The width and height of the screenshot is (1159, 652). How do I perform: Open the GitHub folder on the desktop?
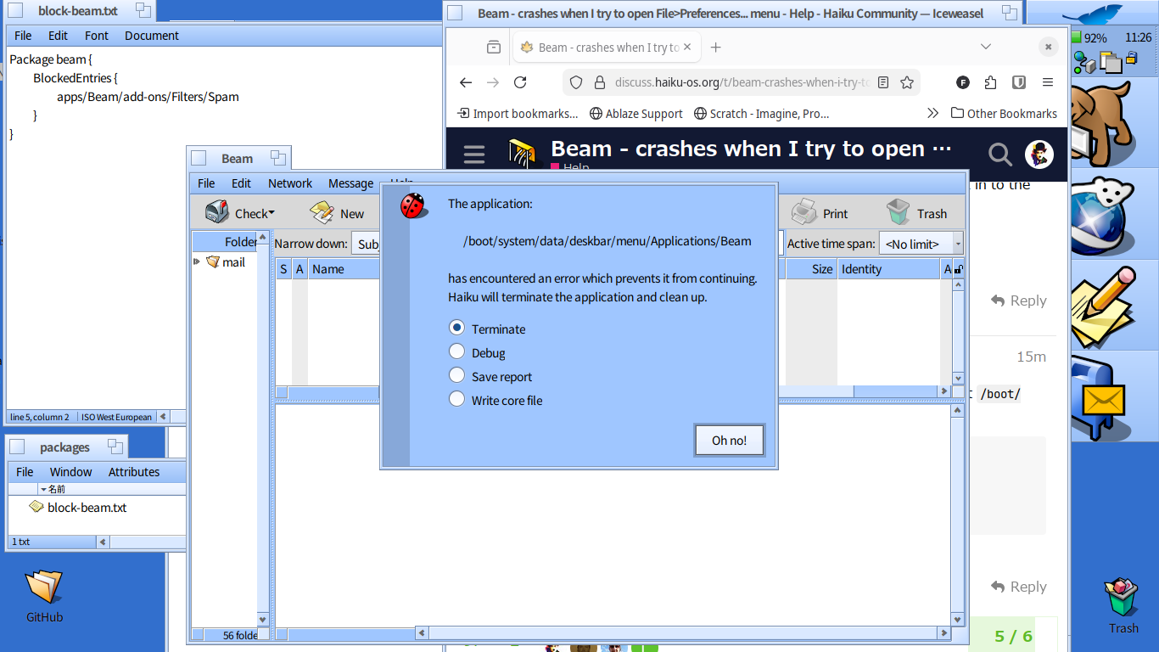click(x=44, y=587)
